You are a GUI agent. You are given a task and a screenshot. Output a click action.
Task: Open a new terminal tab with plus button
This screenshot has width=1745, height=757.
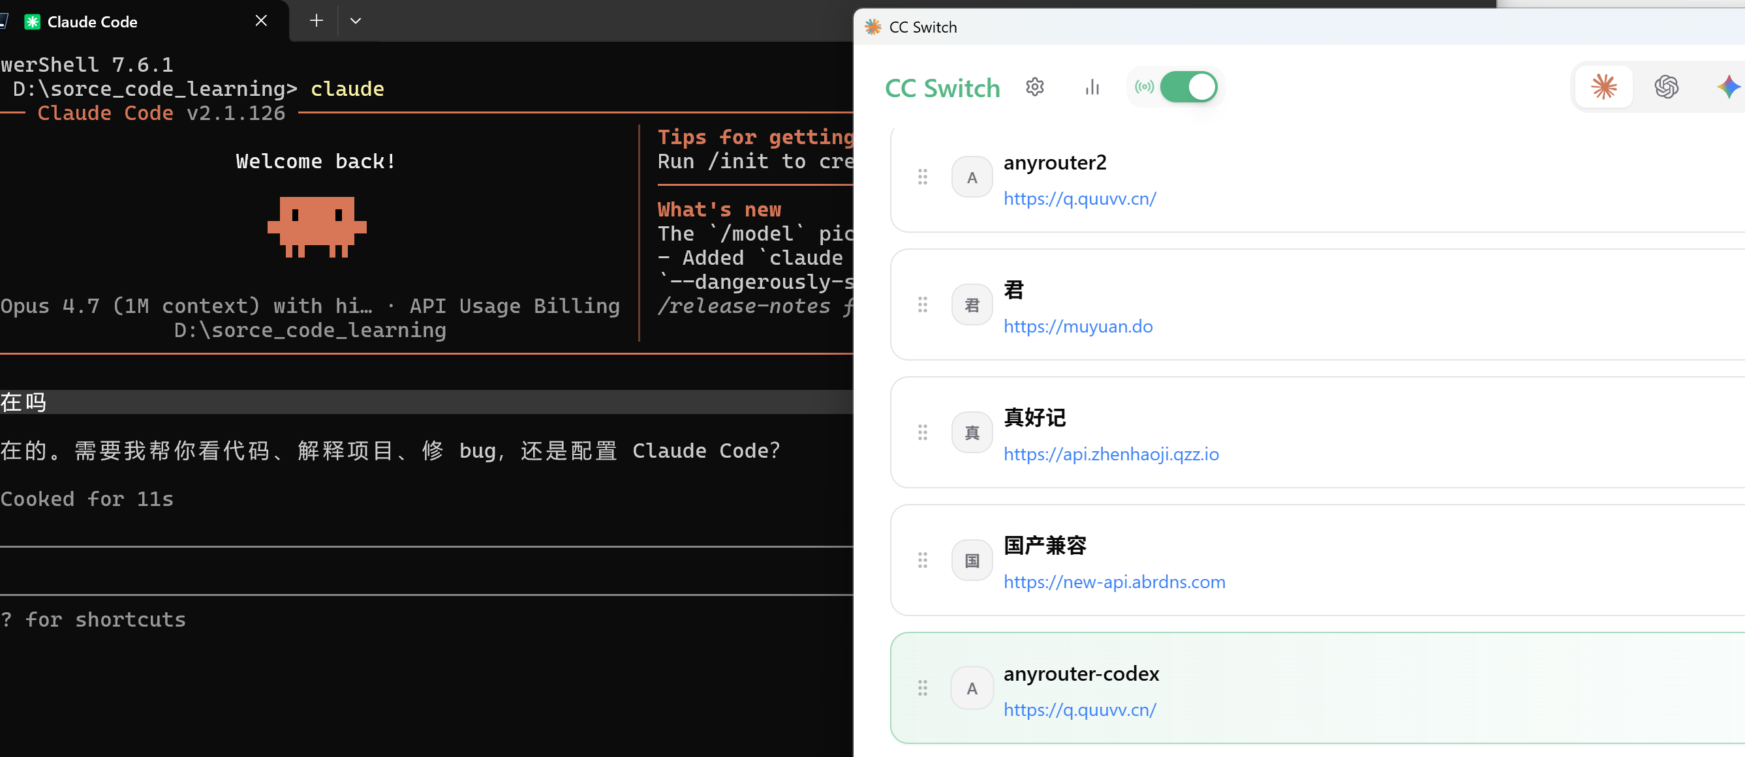tap(316, 21)
